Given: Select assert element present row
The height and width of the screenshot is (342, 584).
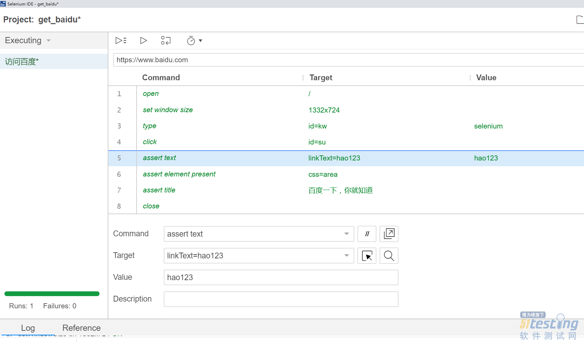Looking at the screenshot, I should point(346,174).
